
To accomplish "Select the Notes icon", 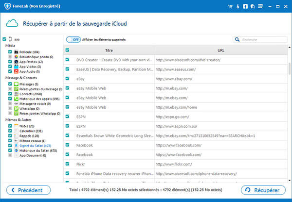I will (x=16, y=126).
